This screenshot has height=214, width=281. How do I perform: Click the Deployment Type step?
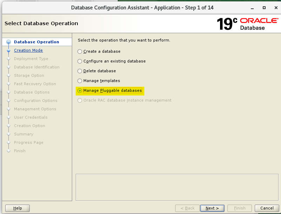tap(31, 59)
